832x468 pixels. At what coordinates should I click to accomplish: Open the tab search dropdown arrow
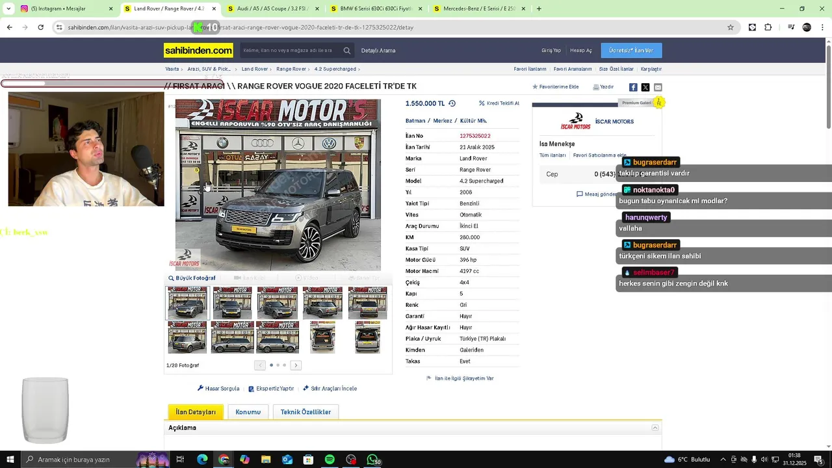coord(8,9)
